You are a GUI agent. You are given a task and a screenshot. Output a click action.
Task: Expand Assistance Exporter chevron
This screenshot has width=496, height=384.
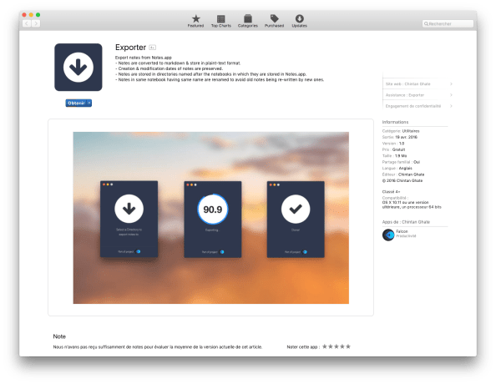tap(451, 95)
